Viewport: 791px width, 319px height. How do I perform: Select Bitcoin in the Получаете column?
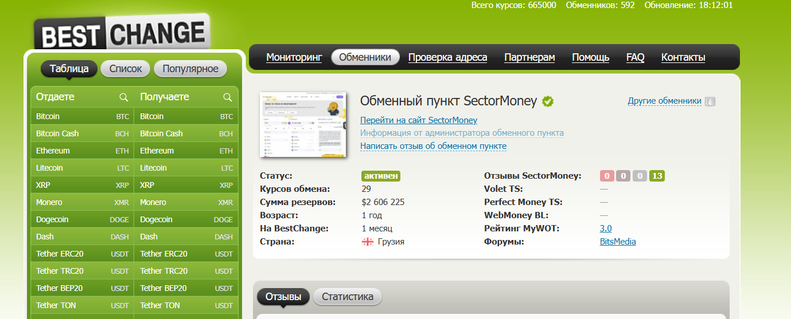(186, 116)
